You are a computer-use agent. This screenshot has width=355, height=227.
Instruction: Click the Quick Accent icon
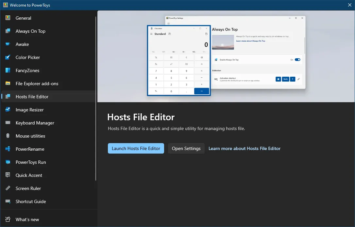point(8,175)
